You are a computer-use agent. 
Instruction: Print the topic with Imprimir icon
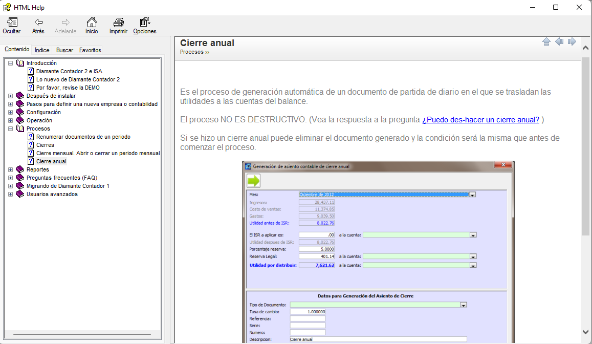tap(118, 23)
